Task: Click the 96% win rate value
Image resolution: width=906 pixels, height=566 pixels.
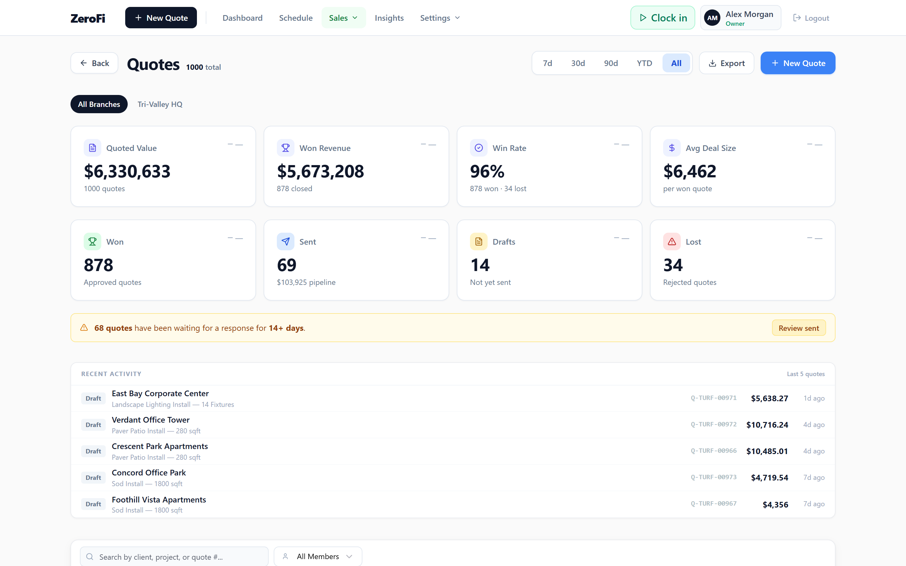Action: (487, 171)
